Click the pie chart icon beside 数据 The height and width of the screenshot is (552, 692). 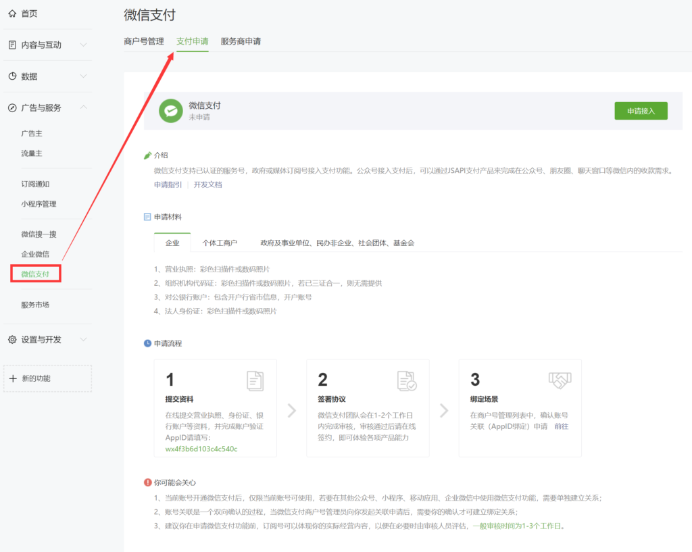click(x=12, y=76)
